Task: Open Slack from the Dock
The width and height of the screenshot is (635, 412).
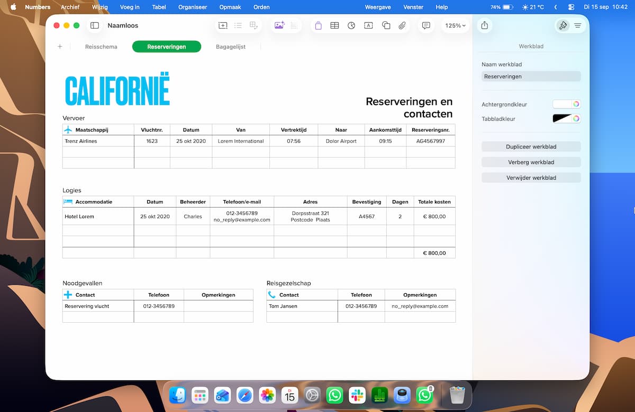Action: pos(357,395)
